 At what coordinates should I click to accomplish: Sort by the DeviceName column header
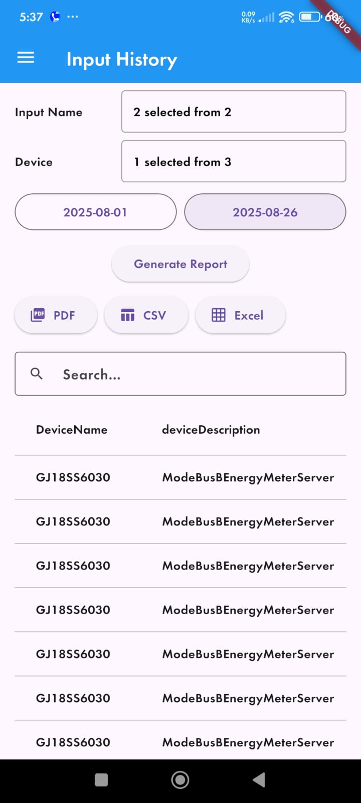tap(72, 430)
